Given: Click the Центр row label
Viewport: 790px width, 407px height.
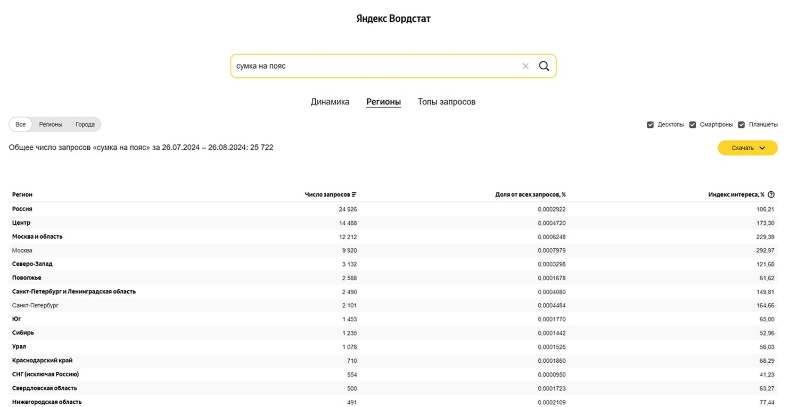Looking at the screenshot, I should (21, 223).
